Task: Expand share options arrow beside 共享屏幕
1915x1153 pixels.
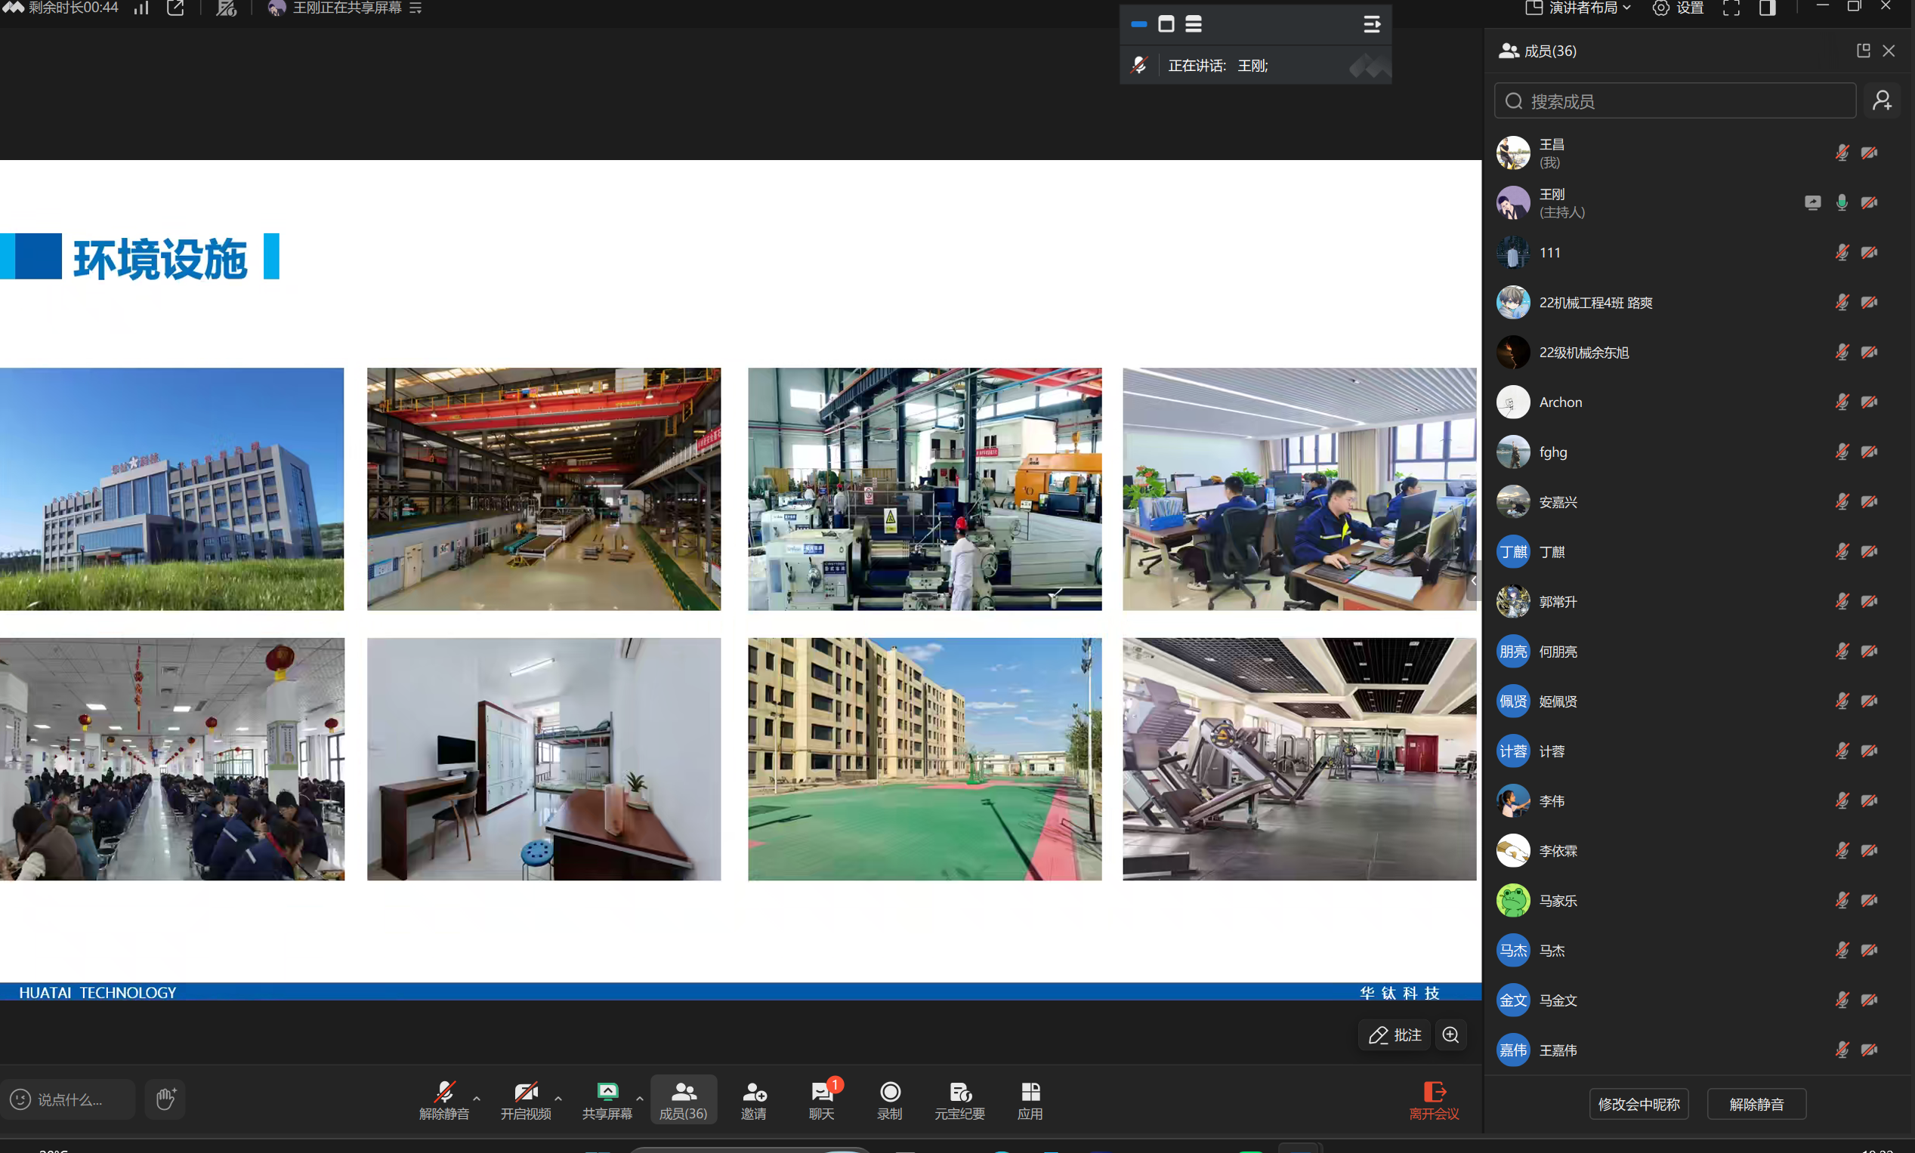Action: pos(640,1099)
